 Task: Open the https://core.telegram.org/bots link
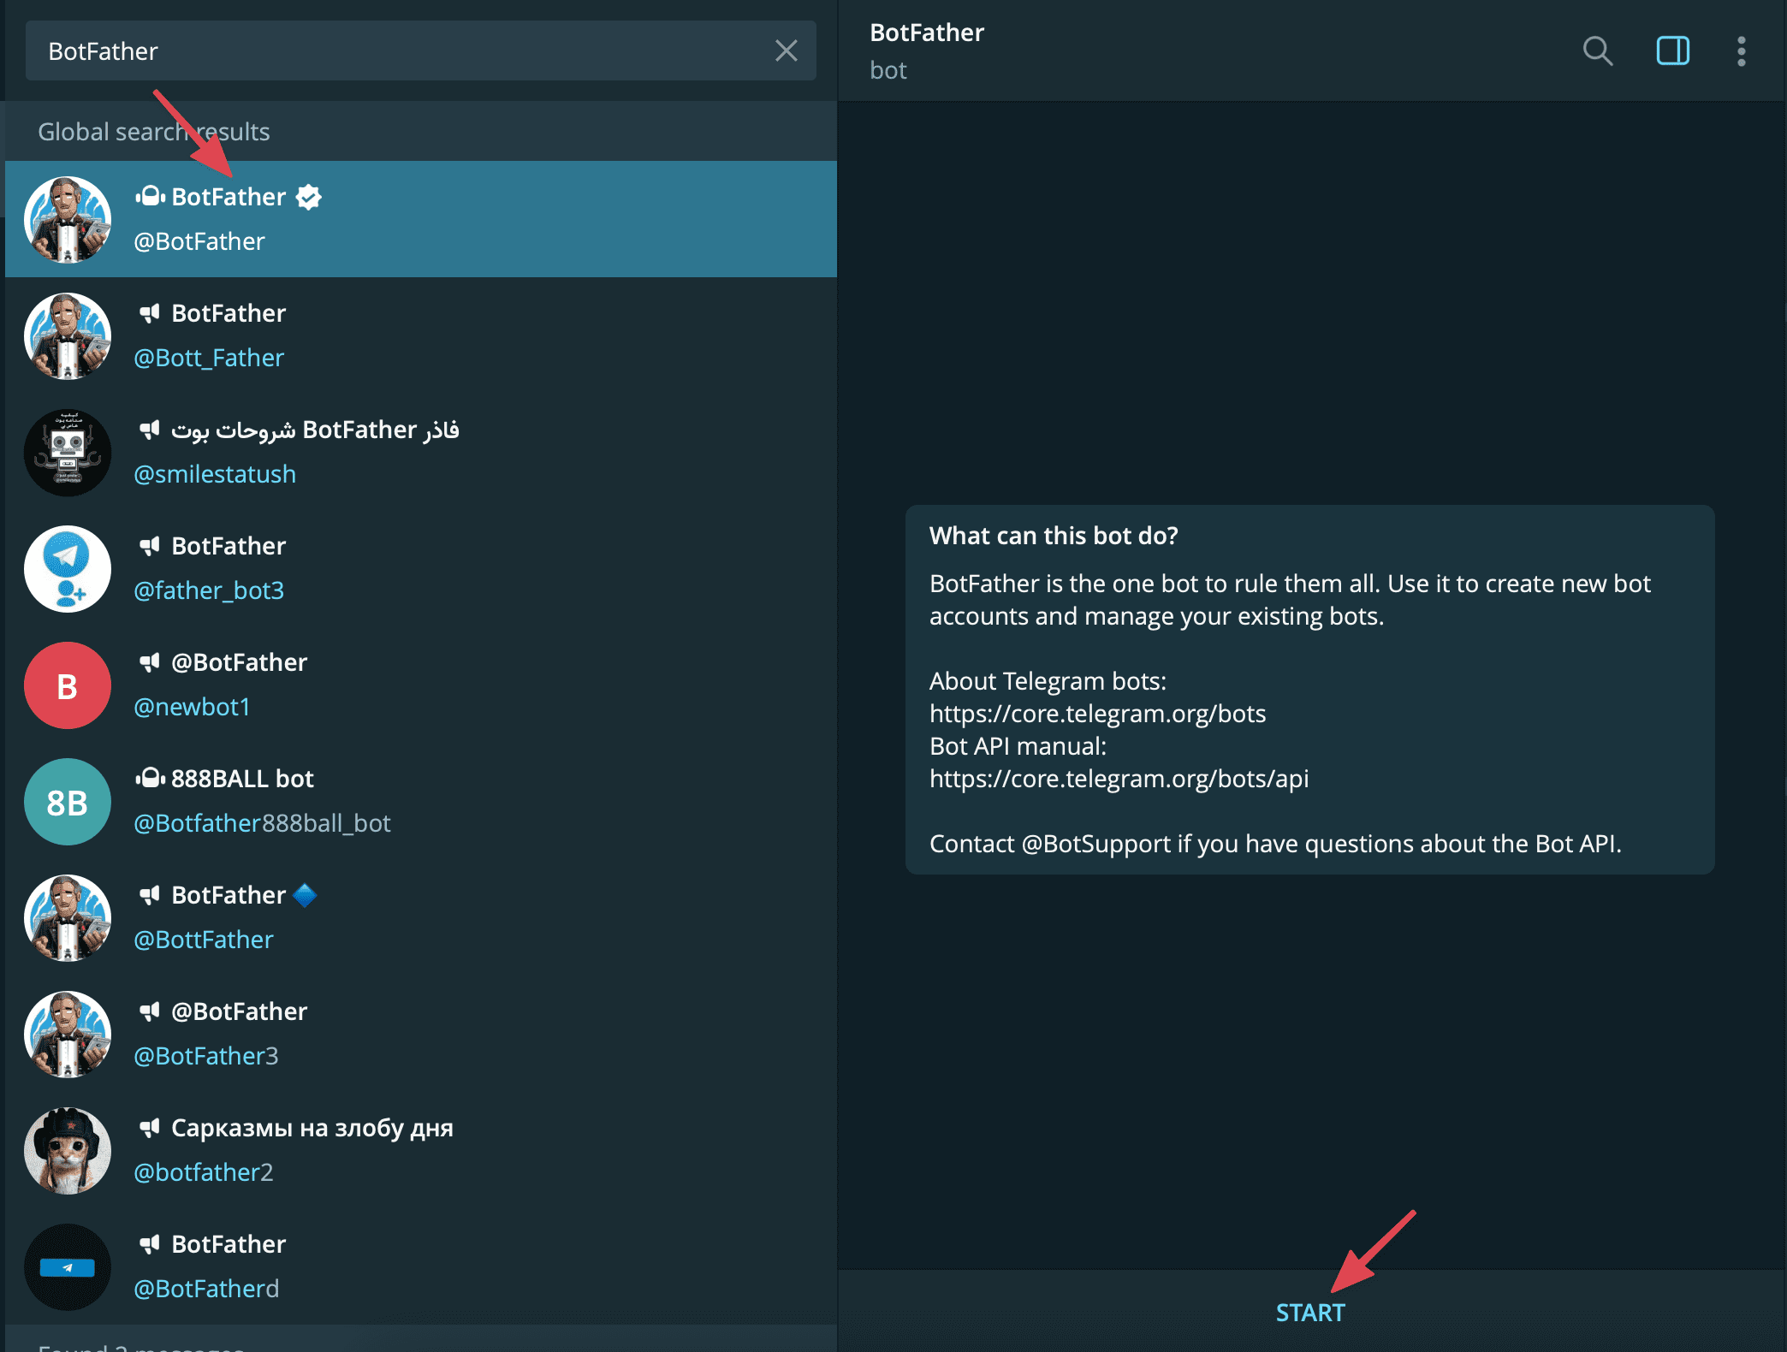(x=1098, y=714)
